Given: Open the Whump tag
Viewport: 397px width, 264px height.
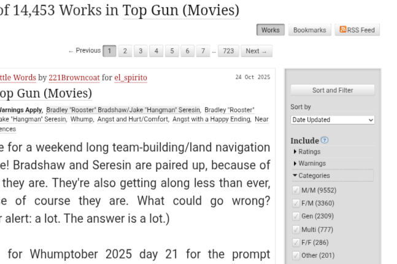Looking at the screenshot, I should coord(82,119).
